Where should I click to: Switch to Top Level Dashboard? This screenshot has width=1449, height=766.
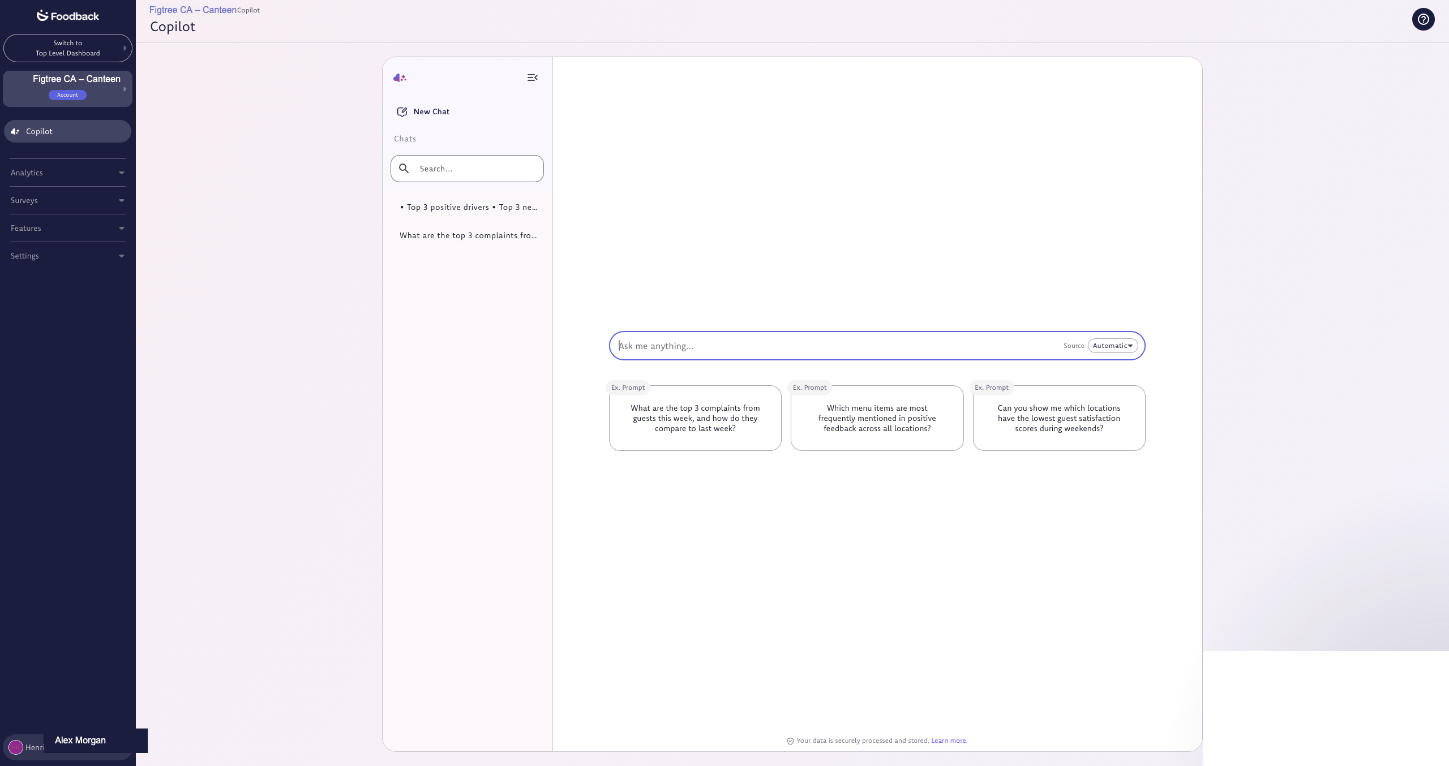(x=68, y=48)
